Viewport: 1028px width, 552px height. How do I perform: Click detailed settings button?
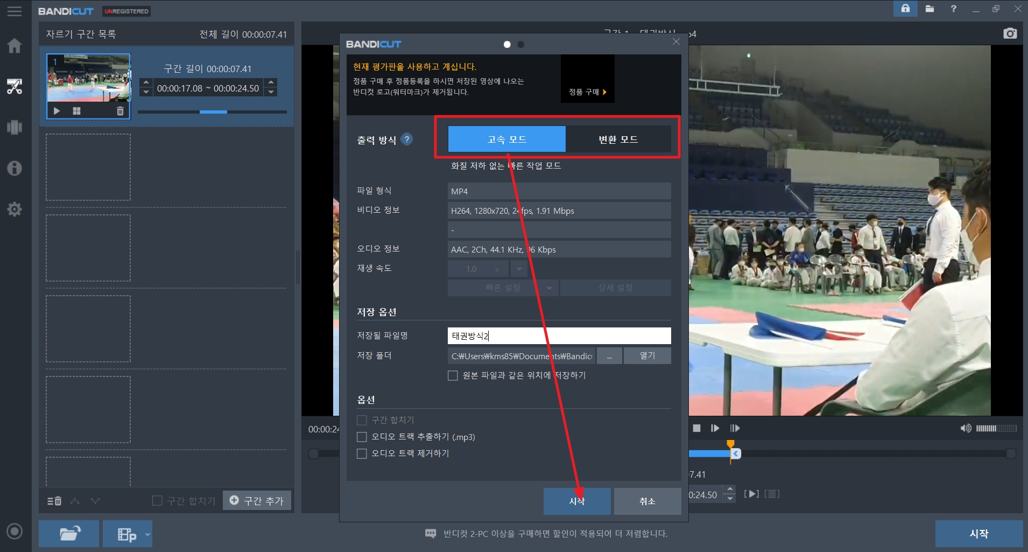pyautogui.click(x=615, y=288)
